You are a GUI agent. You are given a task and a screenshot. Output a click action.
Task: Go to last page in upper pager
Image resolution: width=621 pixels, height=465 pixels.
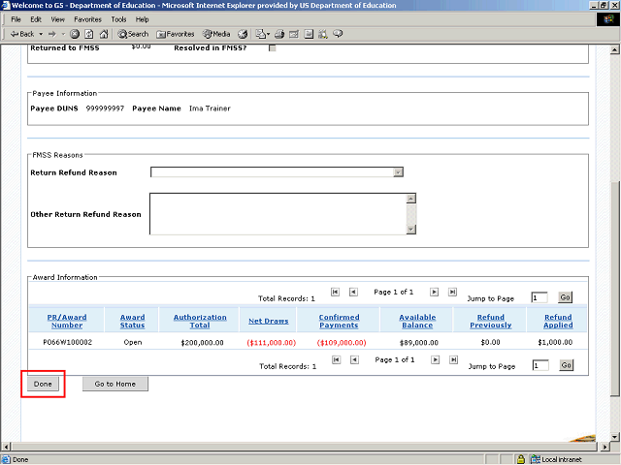(x=451, y=292)
